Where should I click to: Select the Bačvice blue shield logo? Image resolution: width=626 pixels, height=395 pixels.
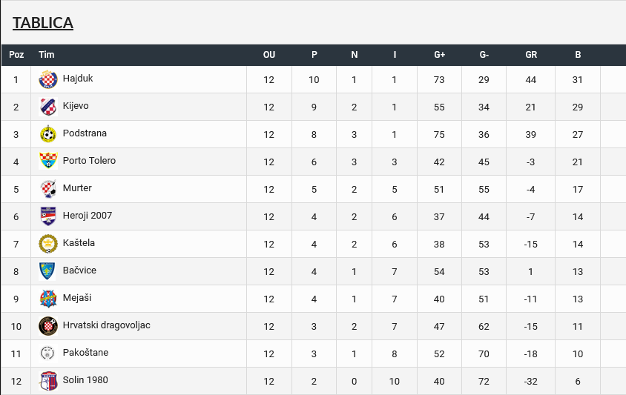tap(48, 271)
